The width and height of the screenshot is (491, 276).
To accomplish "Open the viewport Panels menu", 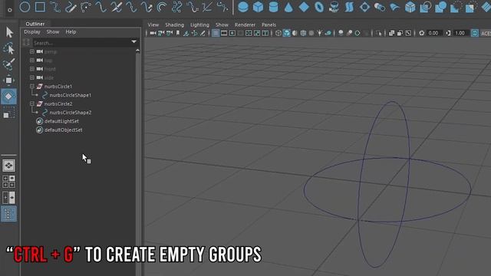I will (x=269, y=25).
